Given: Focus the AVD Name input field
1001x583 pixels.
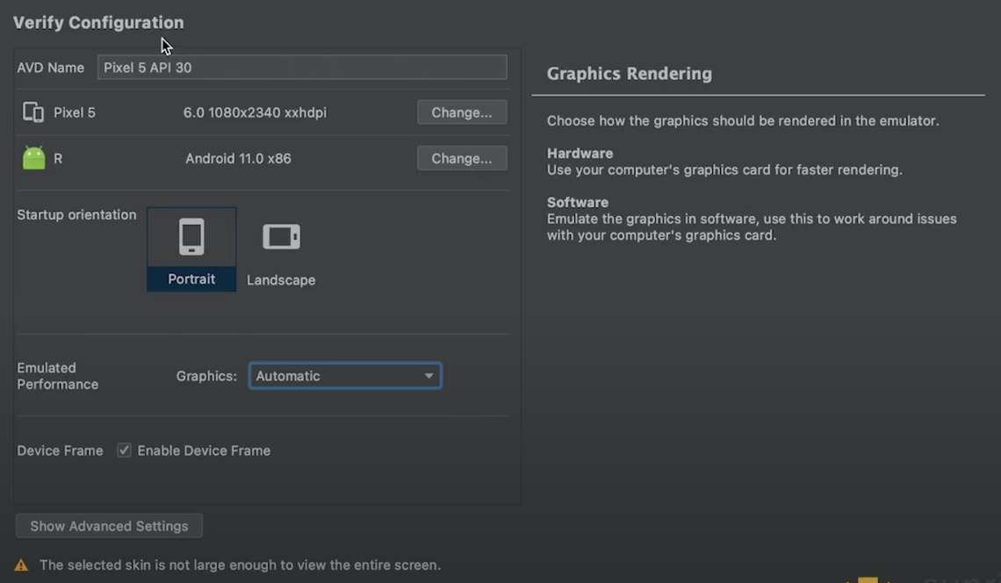Looking at the screenshot, I should [x=302, y=68].
